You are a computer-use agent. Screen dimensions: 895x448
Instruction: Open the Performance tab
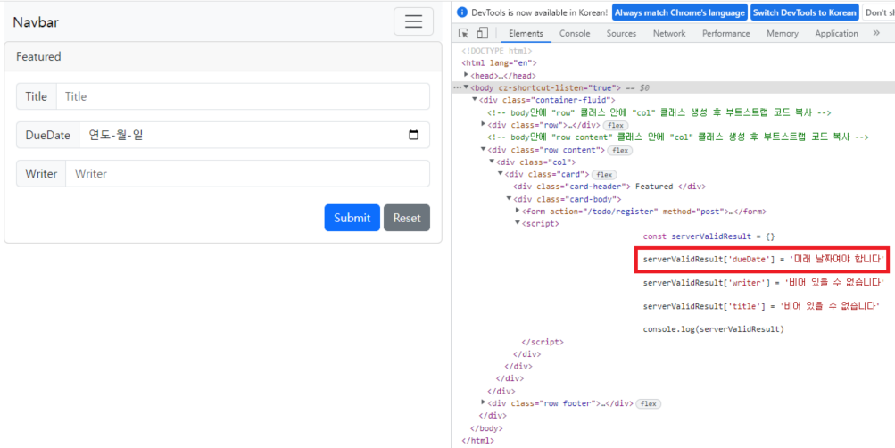point(726,33)
